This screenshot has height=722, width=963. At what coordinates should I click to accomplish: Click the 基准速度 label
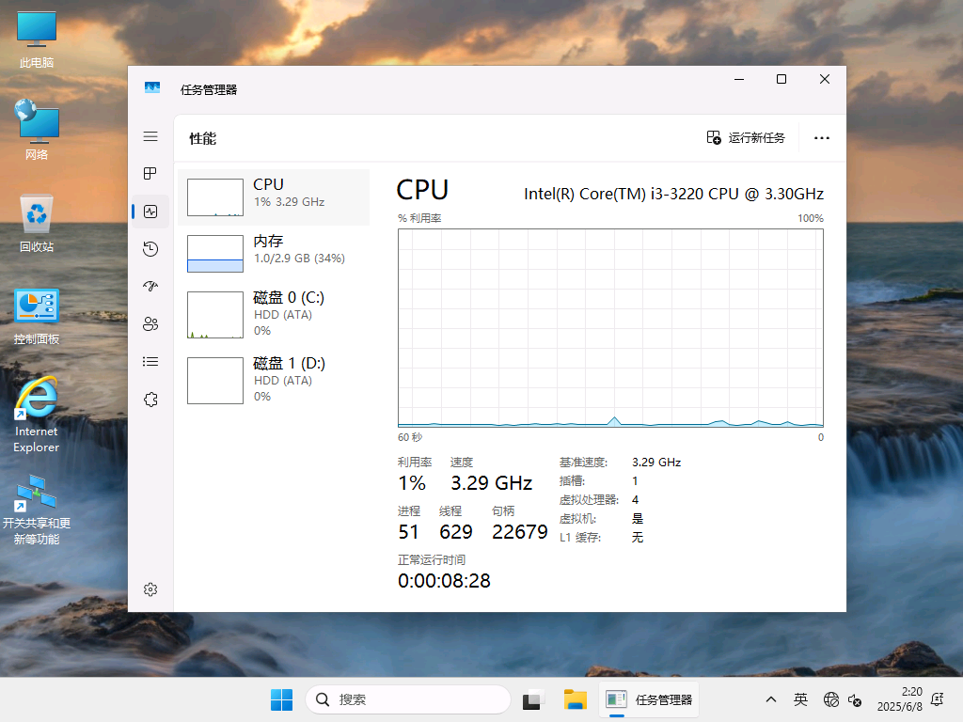pos(583,463)
